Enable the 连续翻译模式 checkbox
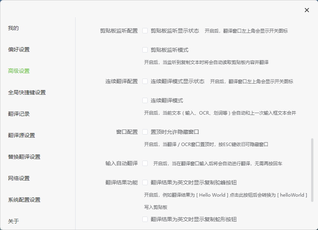 (145, 100)
